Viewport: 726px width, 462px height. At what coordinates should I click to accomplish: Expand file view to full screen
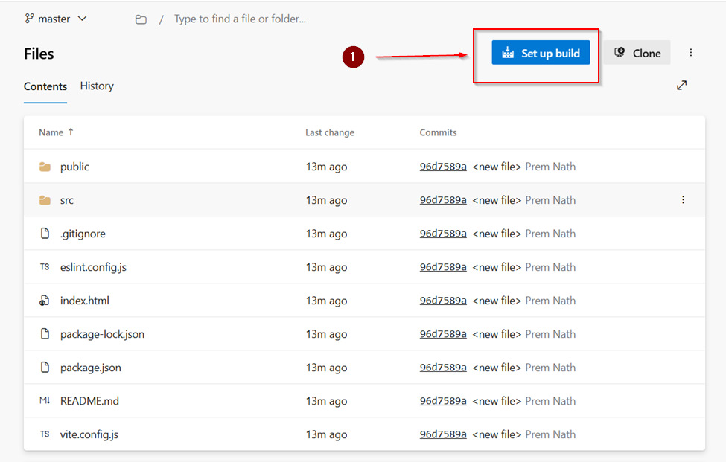(681, 86)
